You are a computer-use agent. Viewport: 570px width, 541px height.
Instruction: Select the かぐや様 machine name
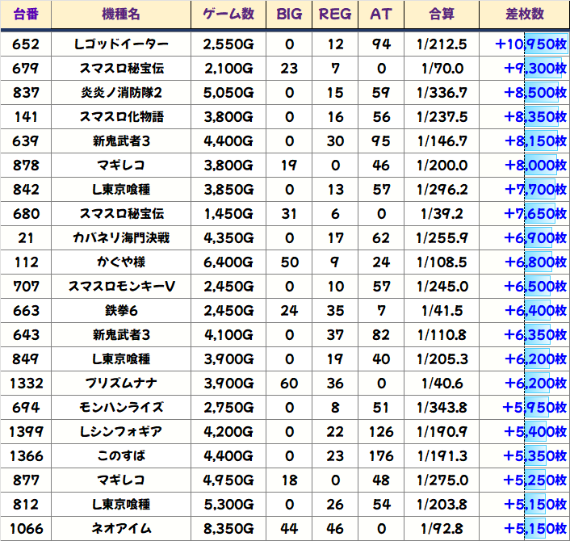[123, 262]
